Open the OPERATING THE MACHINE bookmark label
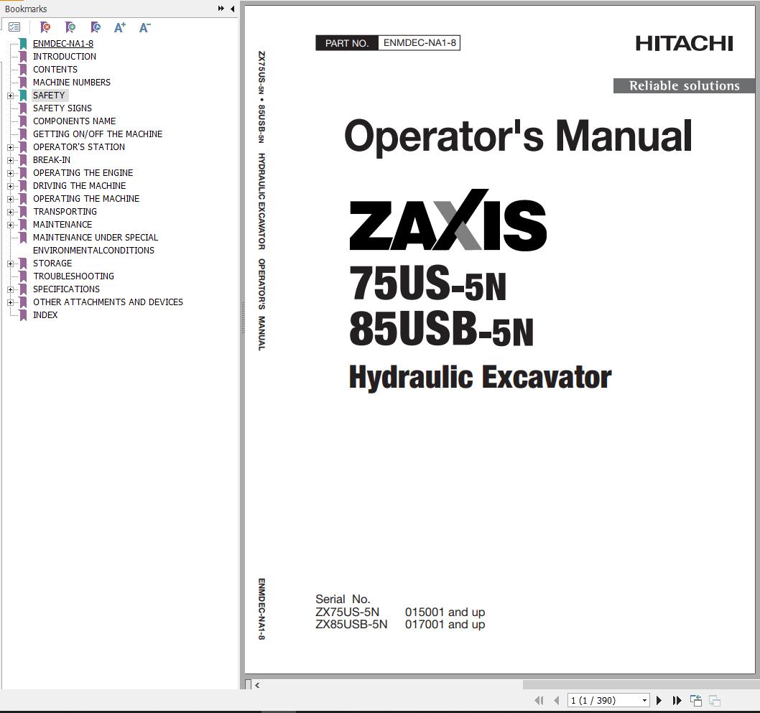Viewport: 760px width, 713px height. click(86, 199)
